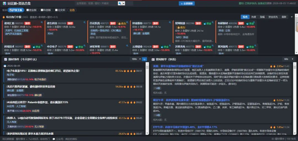The width and height of the screenshot is (298, 141).
Task: Click magnifier icon on 德生科技 card
Action: 85,22
